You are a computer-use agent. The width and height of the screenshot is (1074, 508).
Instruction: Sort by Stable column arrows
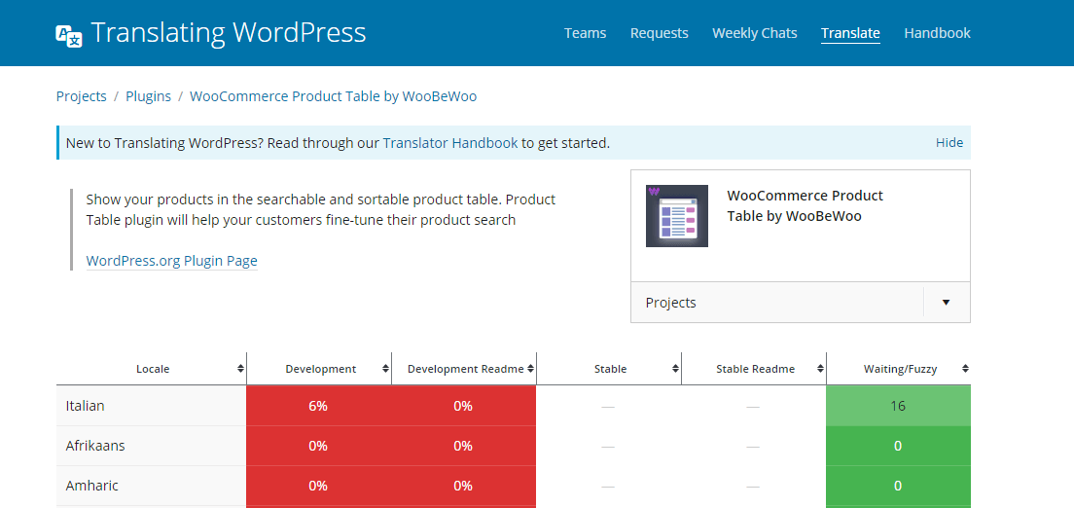click(675, 369)
